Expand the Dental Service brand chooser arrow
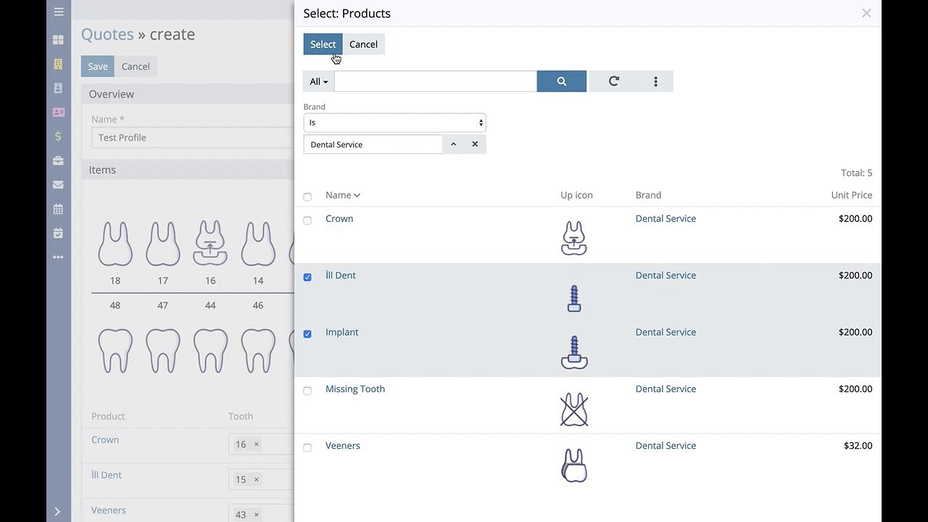Image resolution: width=928 pixels, height=522 pixels. 453,144
